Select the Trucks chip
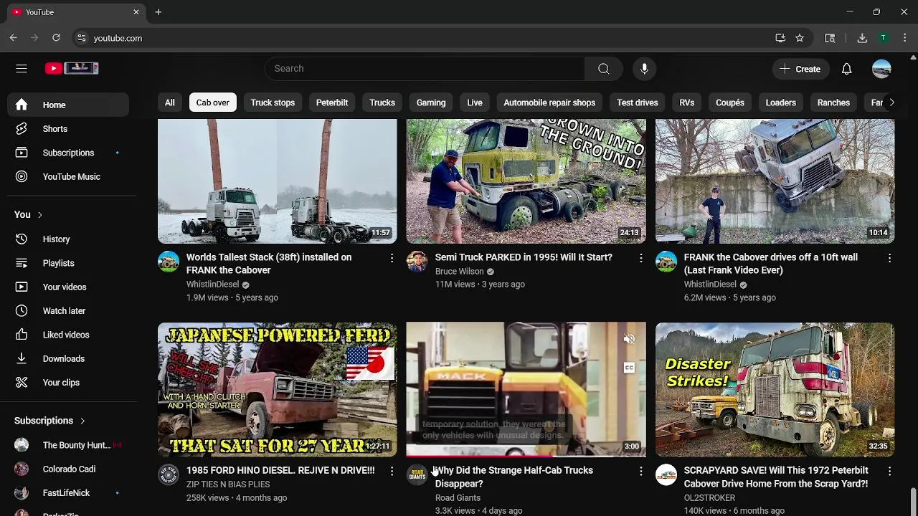 pos(382,102)
